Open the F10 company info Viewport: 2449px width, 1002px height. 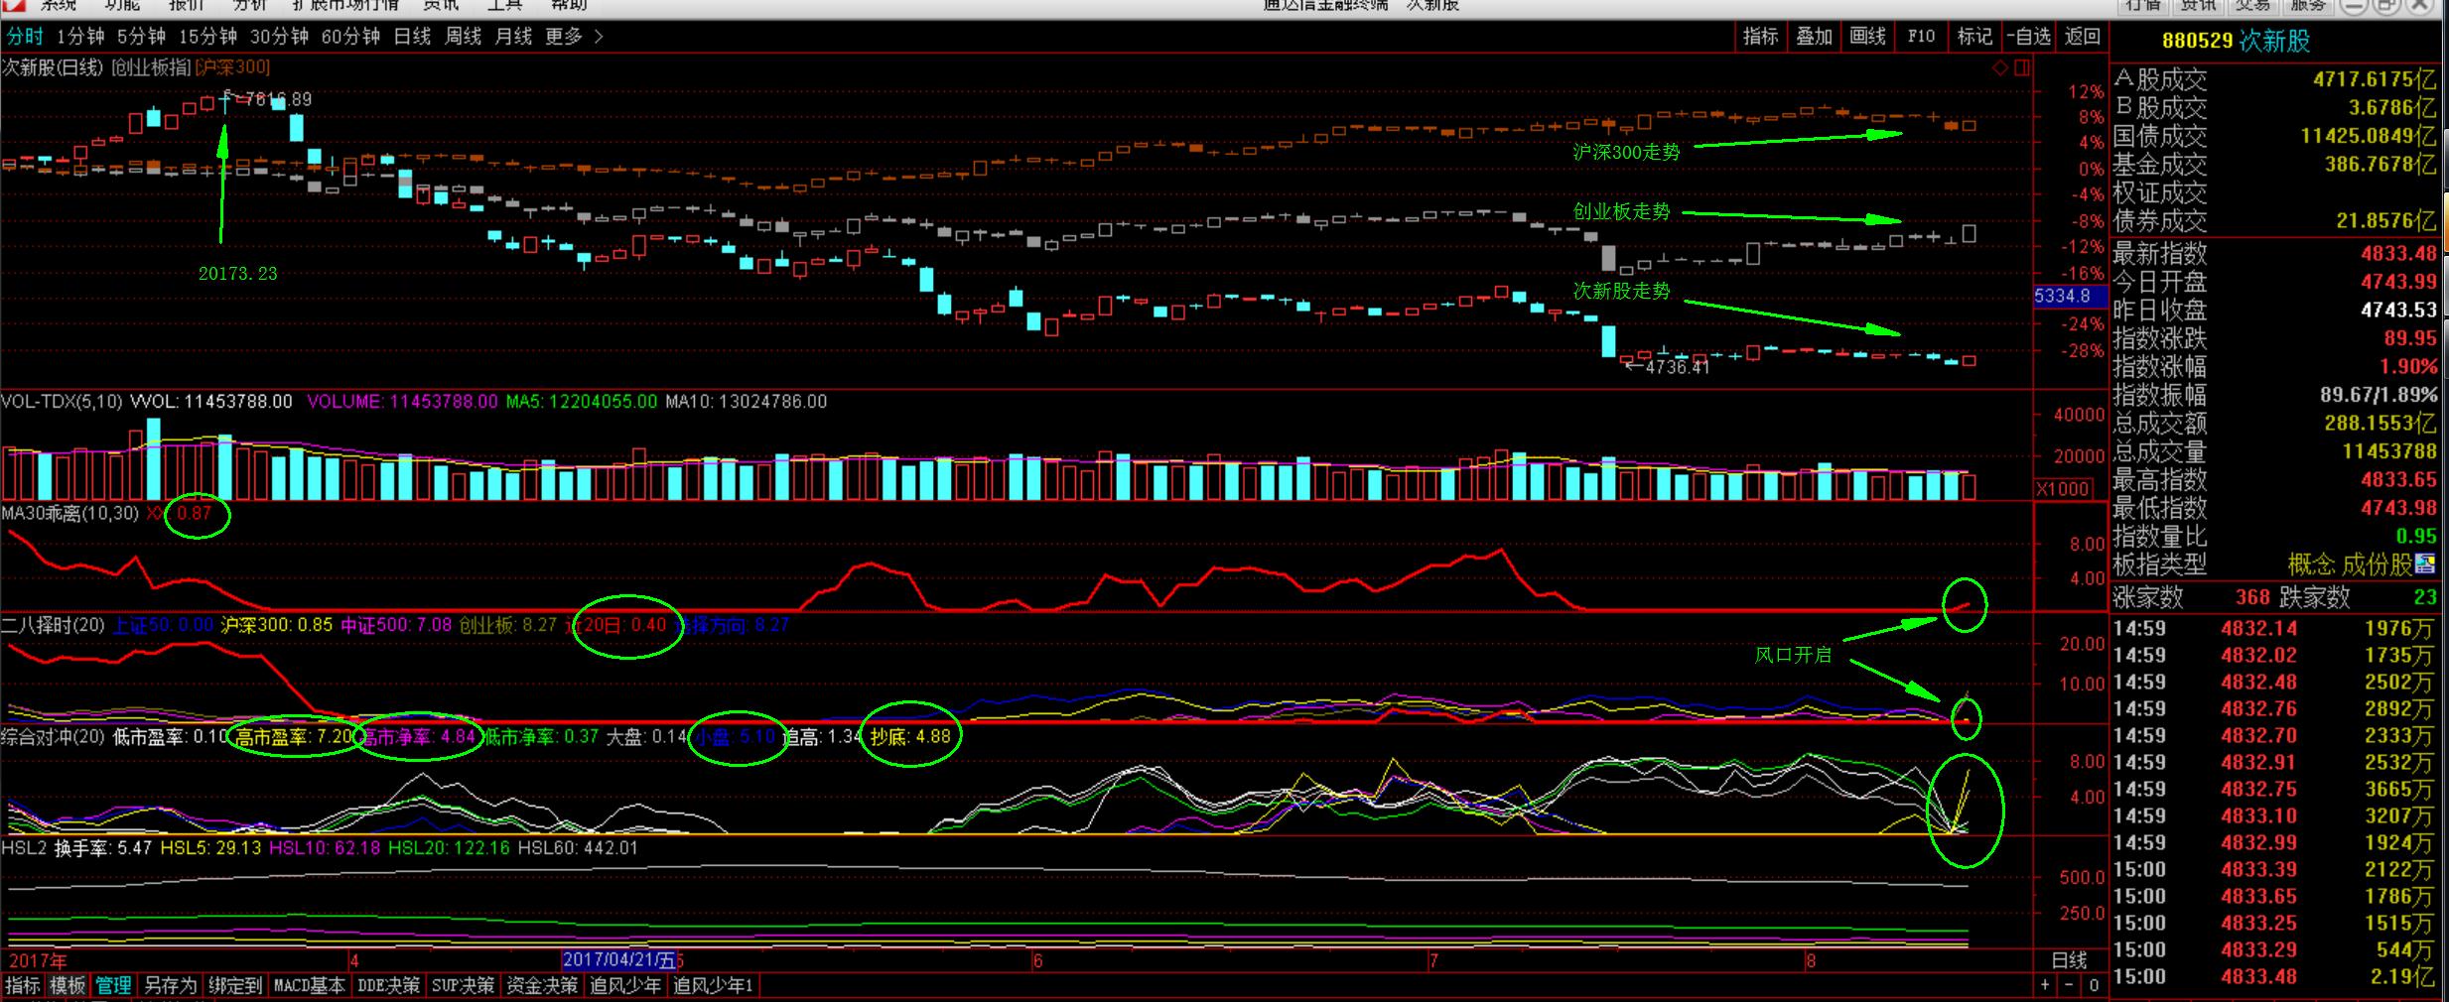click(1921, 37)
